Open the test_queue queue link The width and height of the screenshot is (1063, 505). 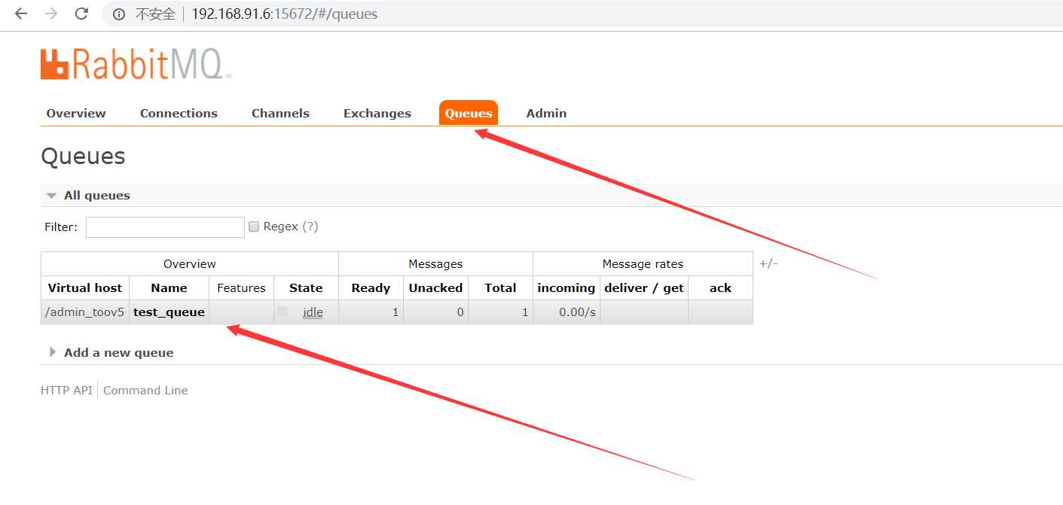(169, 312)
